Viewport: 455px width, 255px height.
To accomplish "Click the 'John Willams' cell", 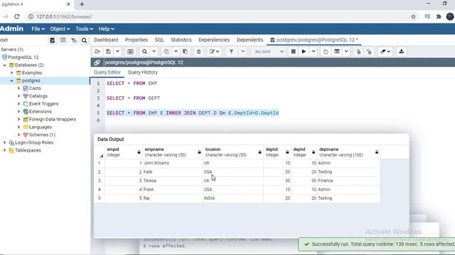I will coord(172,163).
